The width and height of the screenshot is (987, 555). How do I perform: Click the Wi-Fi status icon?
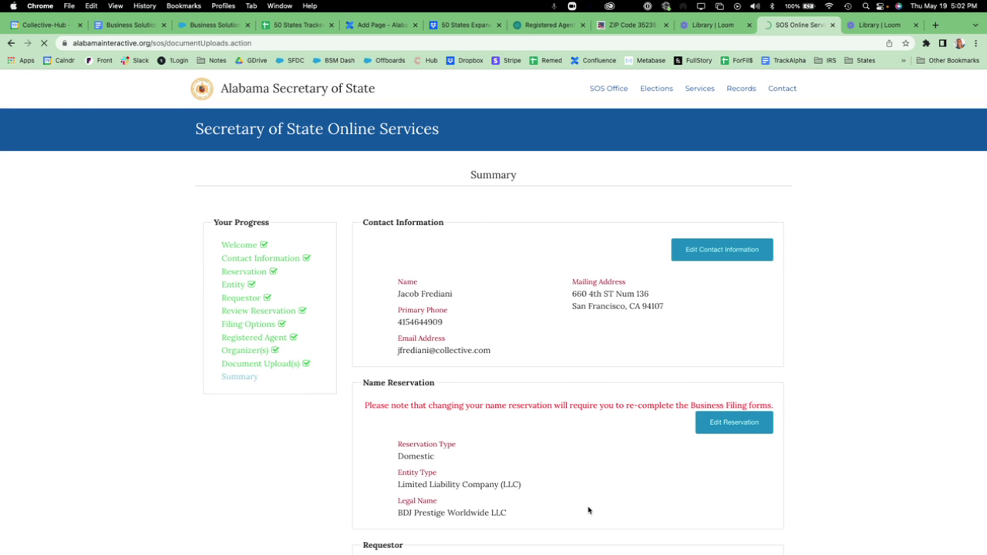coord(829,6)
